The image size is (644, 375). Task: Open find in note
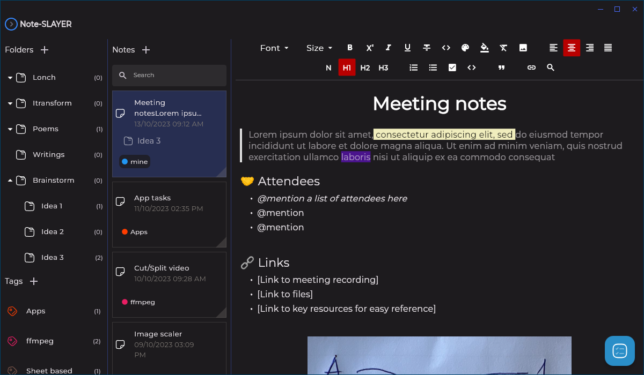tap(551, 67)
